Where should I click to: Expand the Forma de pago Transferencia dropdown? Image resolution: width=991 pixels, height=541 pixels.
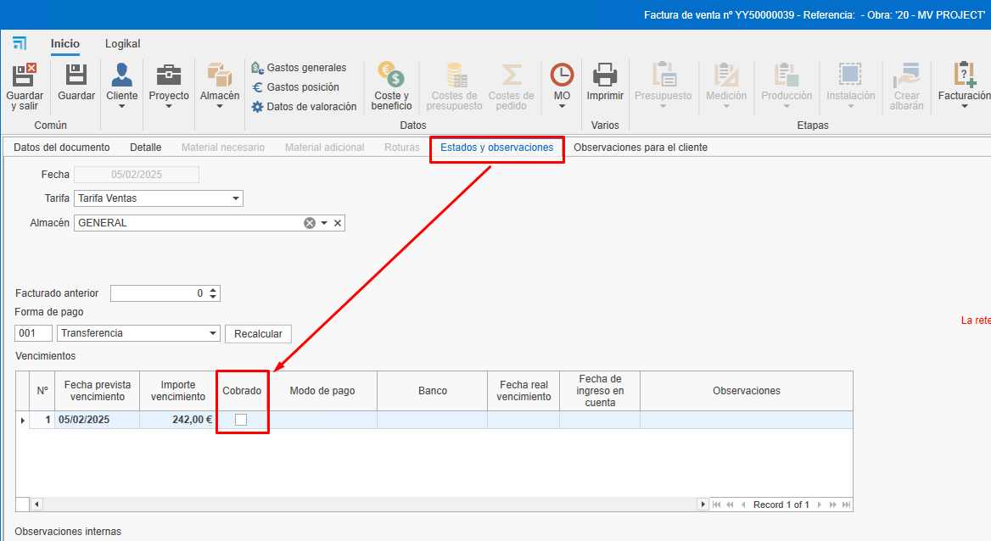[211, 332]
